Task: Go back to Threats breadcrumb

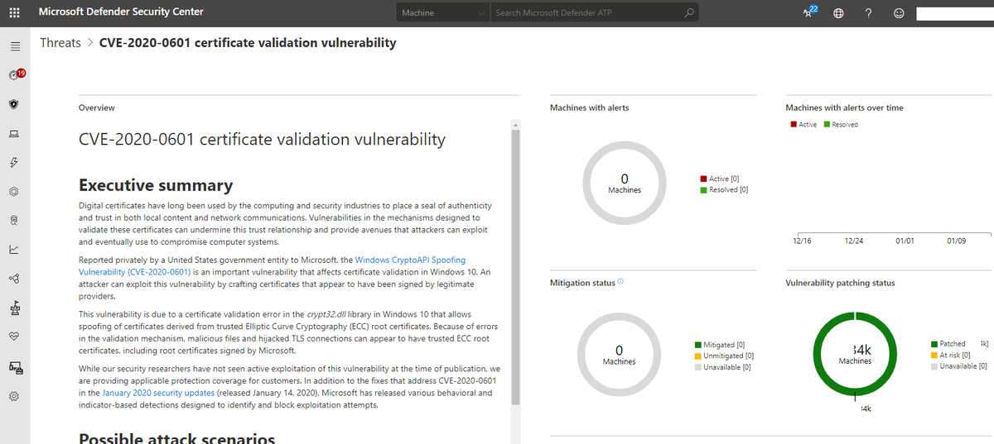Action: (x=60, y=42)
